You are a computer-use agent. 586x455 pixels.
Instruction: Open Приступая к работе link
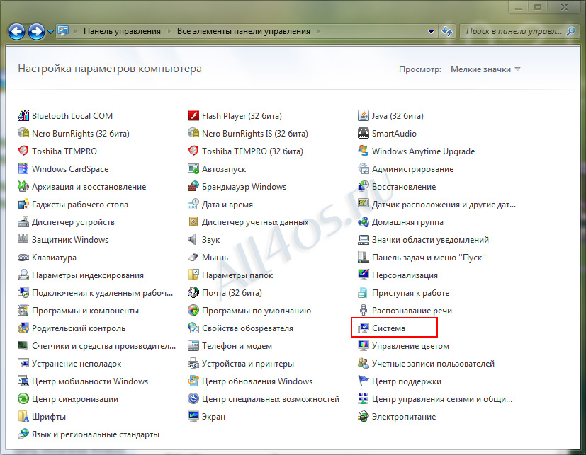click(x=410, y=293)
